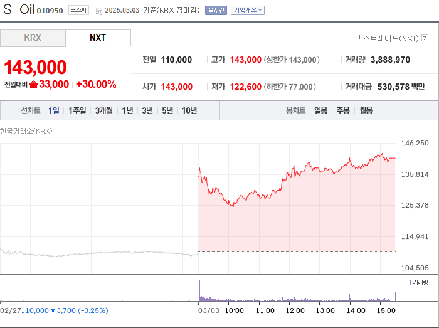Click the tall volume bar at 03/03 open
This screenshot has height=328, width=439.
(x=199, y=290)
